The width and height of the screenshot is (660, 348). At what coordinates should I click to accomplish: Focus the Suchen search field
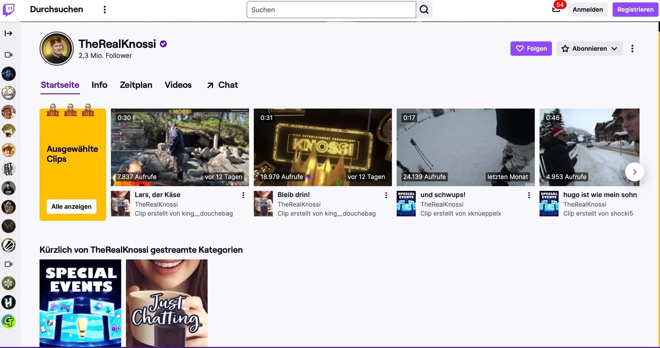[x=331, y=10]
